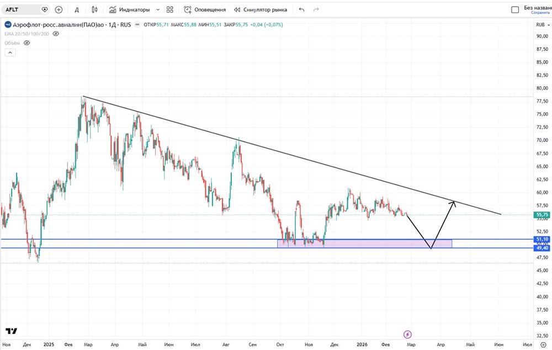552x350 pixels.
Task: Click the +0,04 (+0,07%) change value
Action: (267, 25)
